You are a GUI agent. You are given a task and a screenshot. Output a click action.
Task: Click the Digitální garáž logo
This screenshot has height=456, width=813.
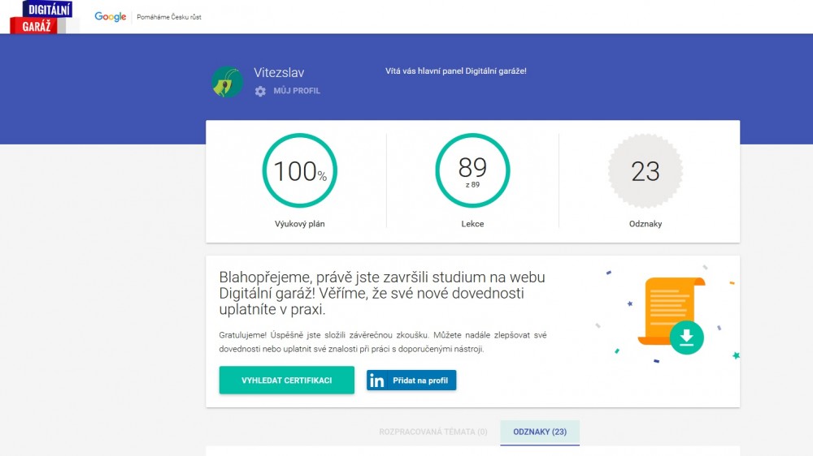tap(41, 17)
